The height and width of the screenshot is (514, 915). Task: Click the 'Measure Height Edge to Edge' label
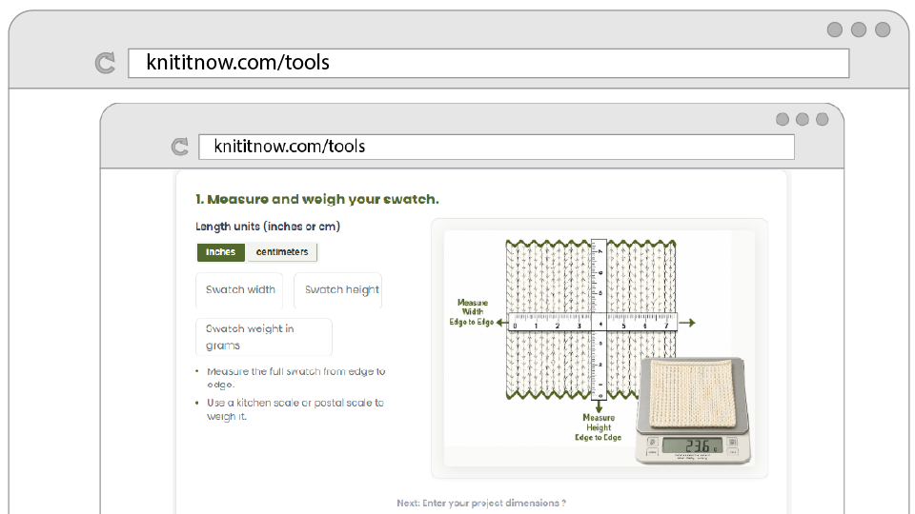pyautogui.click(x=599, y=427)
